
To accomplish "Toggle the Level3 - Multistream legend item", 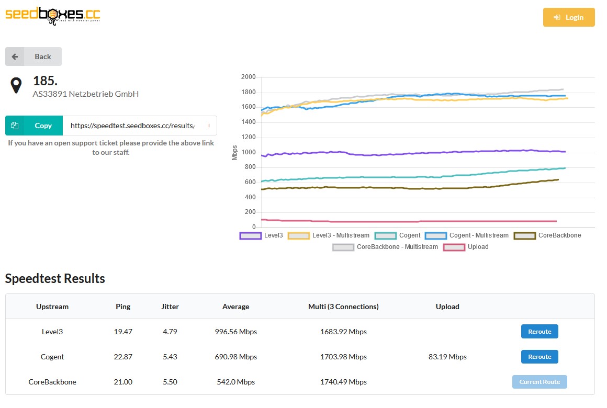I will tap(329, 235).
